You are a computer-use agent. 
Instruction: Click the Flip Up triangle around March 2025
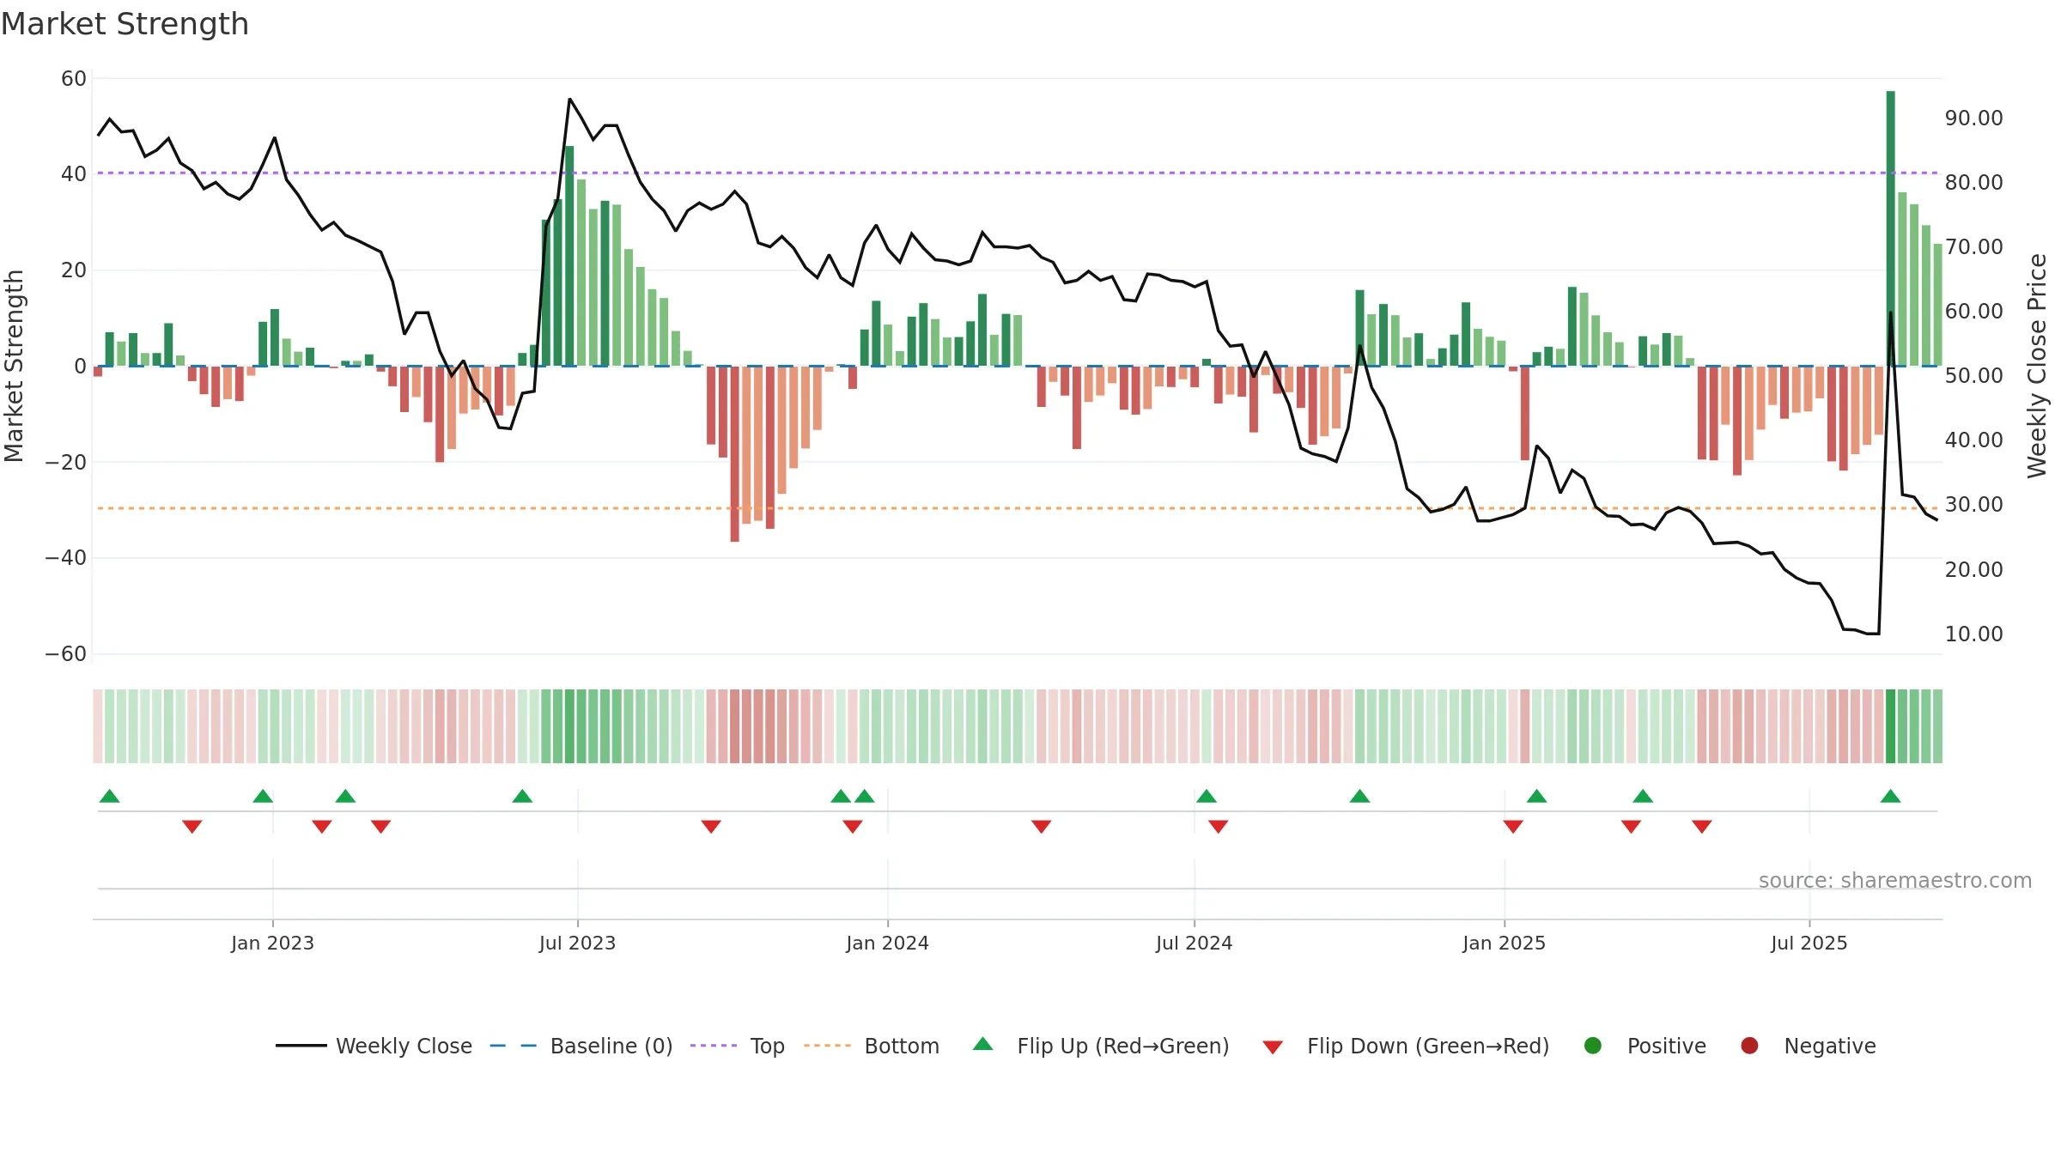pyautogui.click(x=1643, y=796)
